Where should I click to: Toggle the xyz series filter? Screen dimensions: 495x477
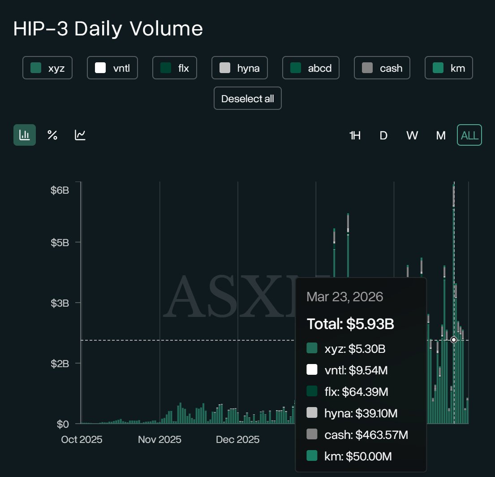pyautogui.click(x=47, y=68)
